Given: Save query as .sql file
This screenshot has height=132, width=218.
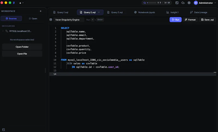Looking at the screenshot, I should 207,20.
